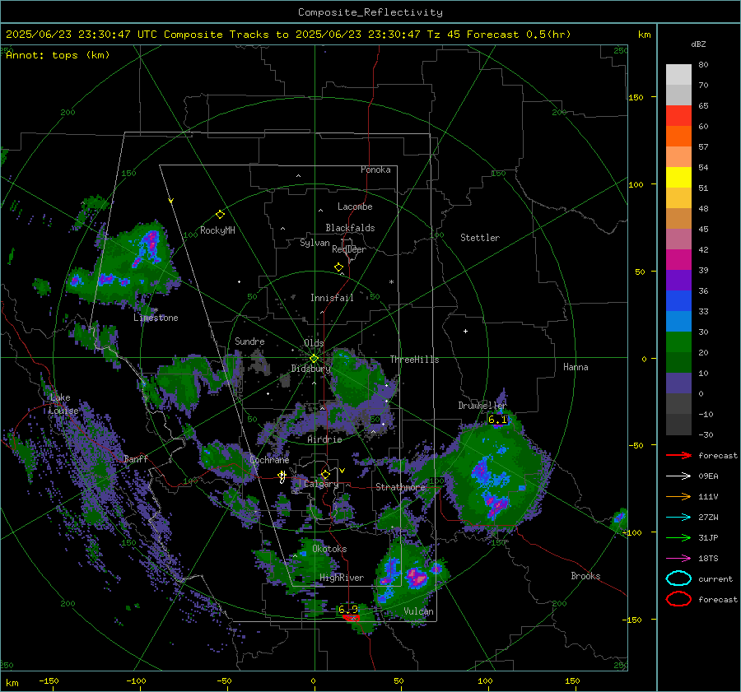The image size is (741, 692).
Task: Click the green 31JP arrow in legend
Action: click(x=678, y=537)
